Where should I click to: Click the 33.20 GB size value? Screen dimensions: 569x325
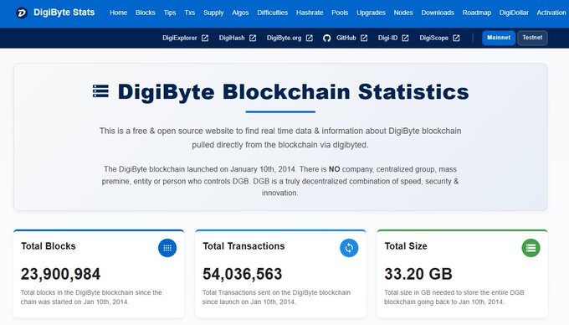[x=418, y=274]
